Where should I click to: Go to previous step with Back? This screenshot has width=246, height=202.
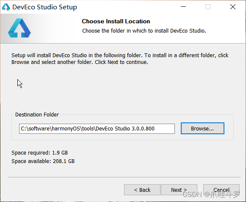tap(142, 190)
